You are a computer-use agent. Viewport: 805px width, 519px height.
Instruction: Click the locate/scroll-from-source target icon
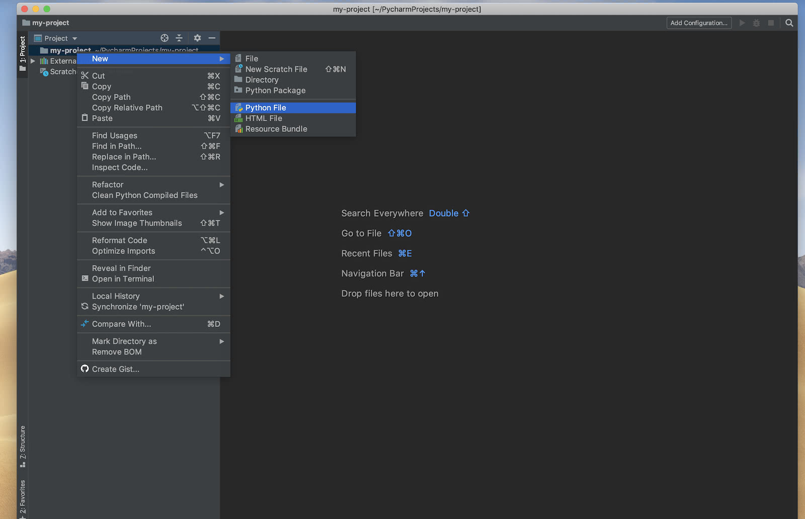pos(165,38)
